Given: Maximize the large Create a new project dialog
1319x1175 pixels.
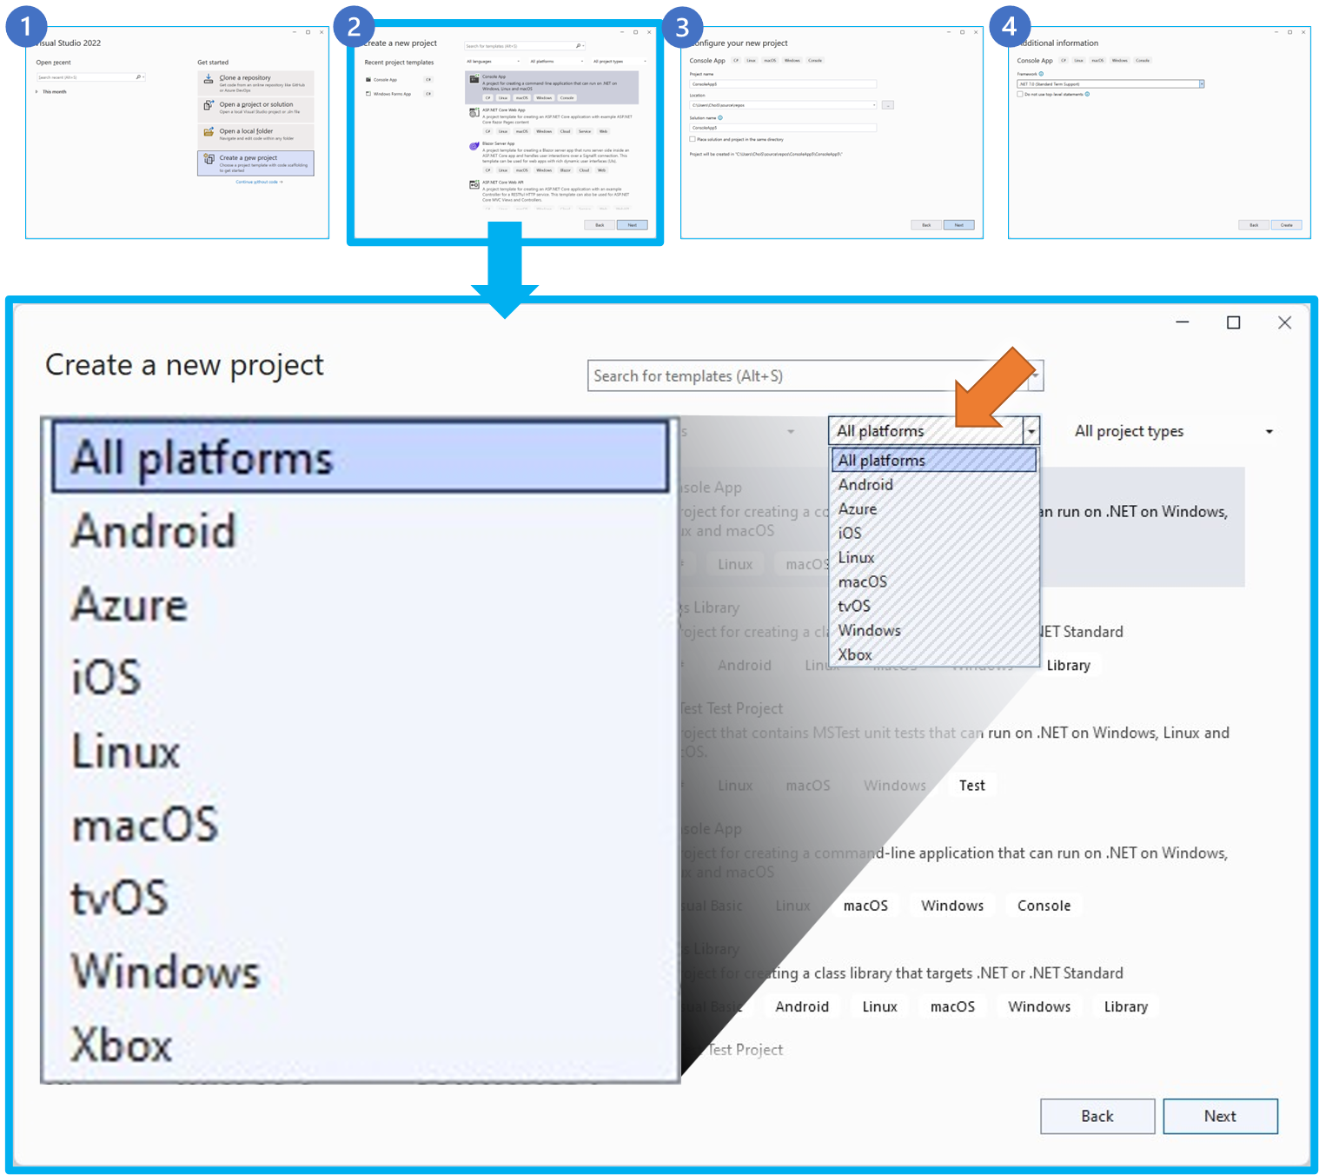Looking at the screenshot, I should (x=1233, y=322).
